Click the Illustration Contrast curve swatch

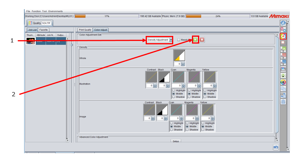(x=151, y=77)
